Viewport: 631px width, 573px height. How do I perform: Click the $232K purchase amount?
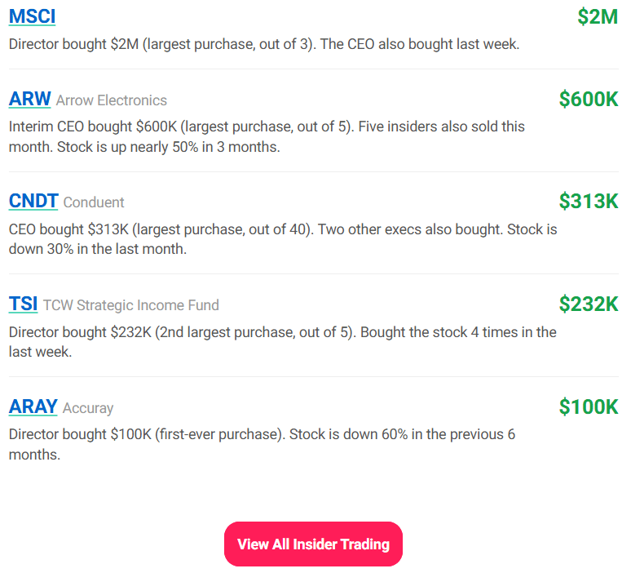[x=589, y=304]
